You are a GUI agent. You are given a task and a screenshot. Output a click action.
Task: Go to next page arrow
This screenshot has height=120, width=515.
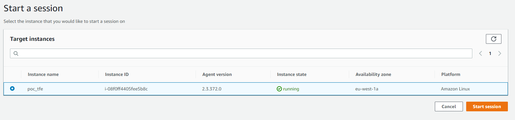499,53
